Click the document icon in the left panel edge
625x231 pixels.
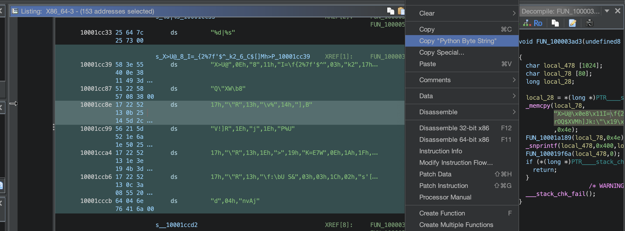click(x=2, y=185)
